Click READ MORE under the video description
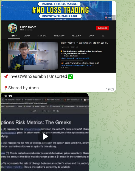 coord(64,68)
